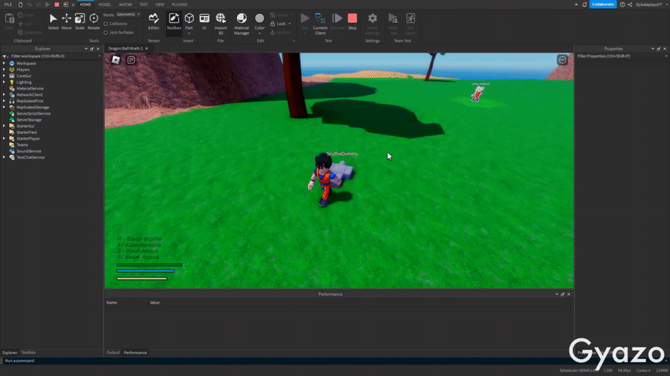
Task: Open the Mode Geometric dropdown
Action: click(128, 15)
